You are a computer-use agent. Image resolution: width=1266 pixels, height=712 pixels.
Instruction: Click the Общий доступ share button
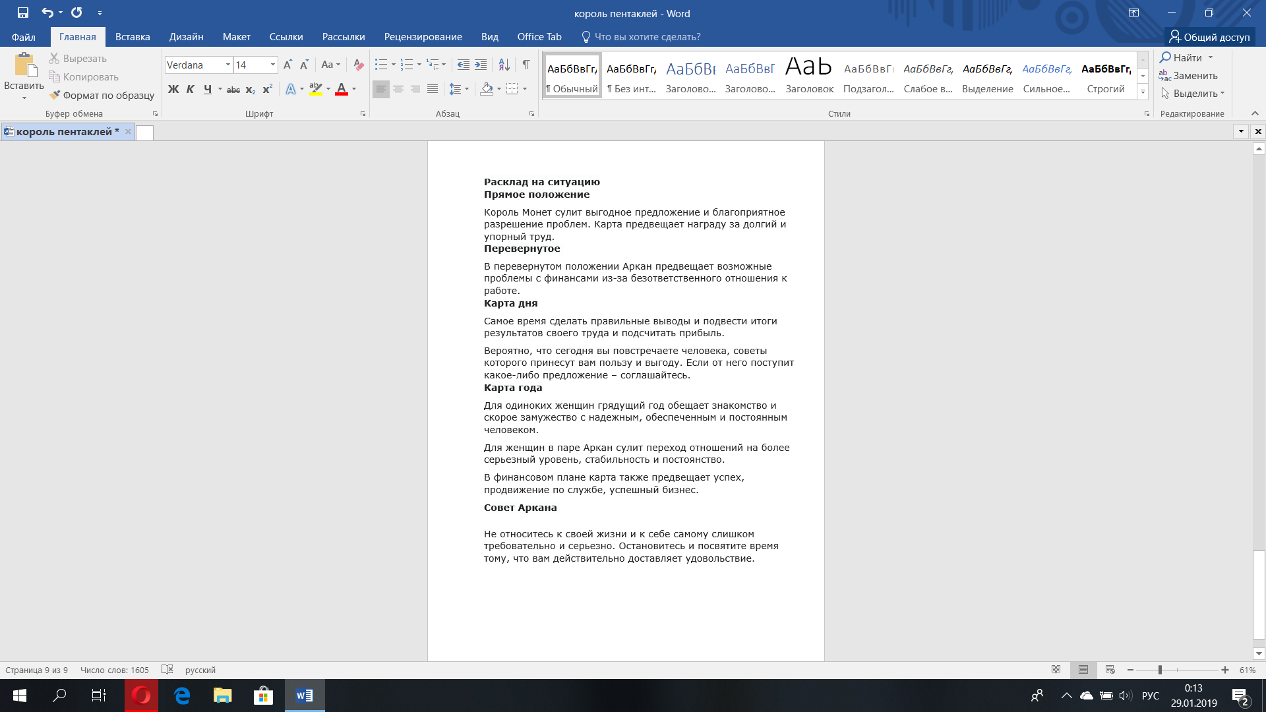(x=1209, y=37)
